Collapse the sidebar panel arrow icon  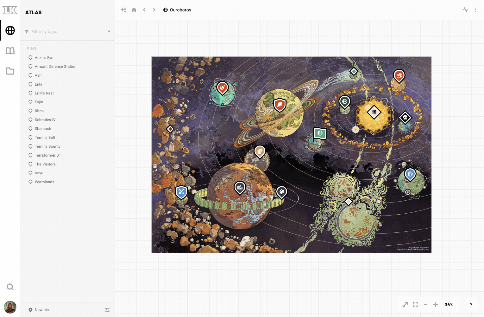tap(124, 10)
